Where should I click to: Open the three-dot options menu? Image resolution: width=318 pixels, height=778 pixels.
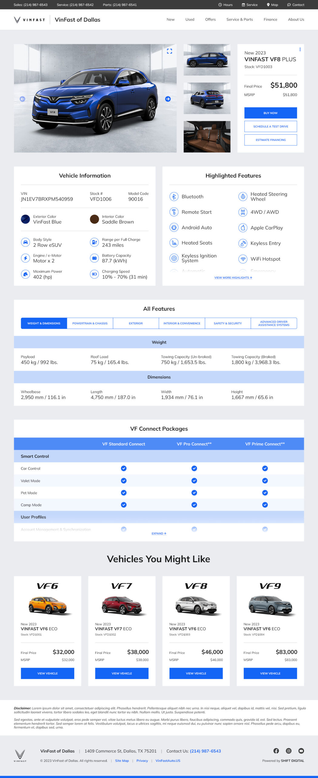pos(300,50)
